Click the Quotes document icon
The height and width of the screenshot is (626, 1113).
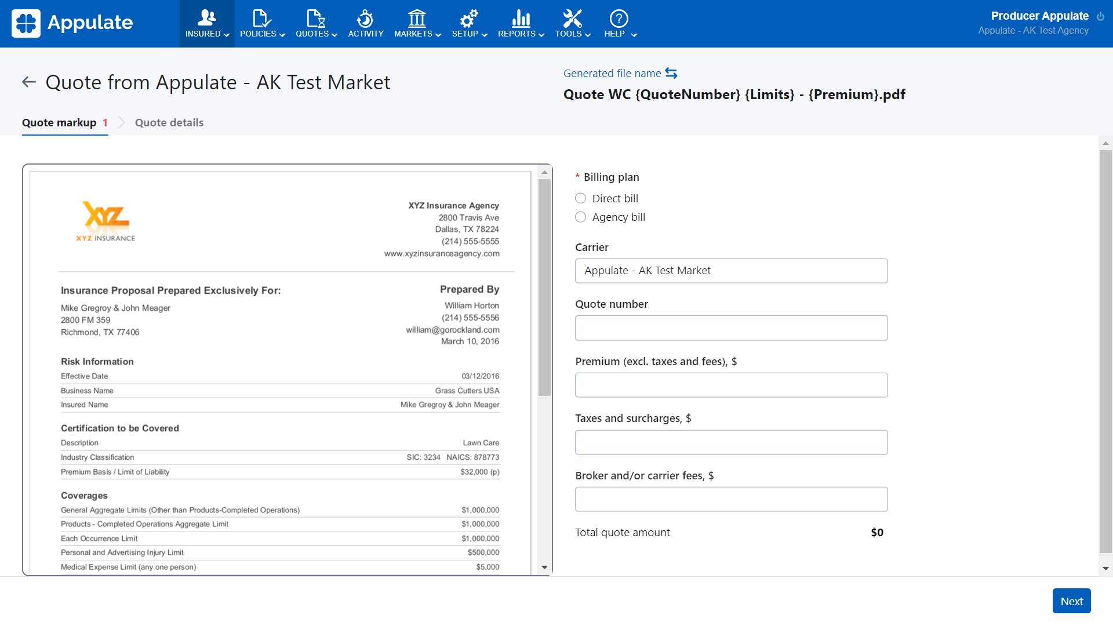pos(316,18)
